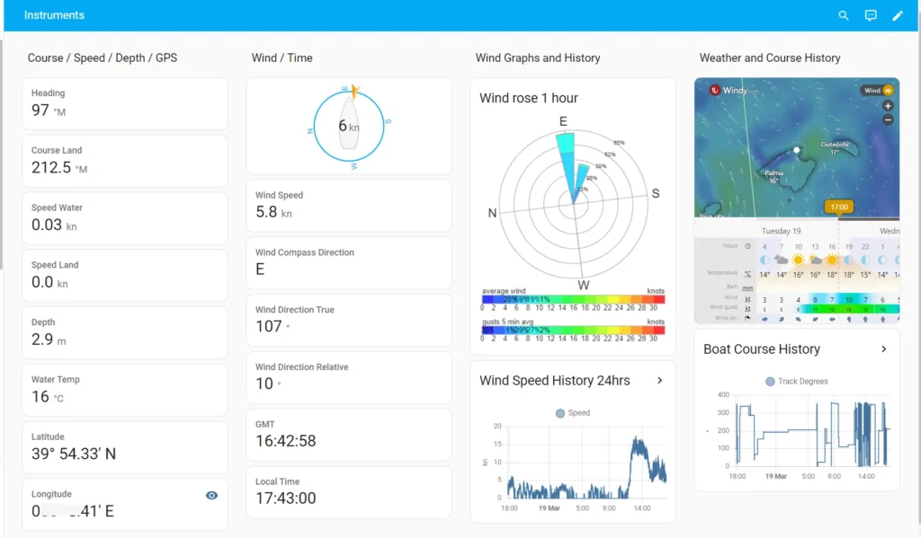Click the average wind color scale bar
This screenshot has width=921, height=538.
click(573, 299)
